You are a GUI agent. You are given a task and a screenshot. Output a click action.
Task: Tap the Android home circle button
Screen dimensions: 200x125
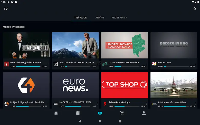pyautogui.click(x=100, y=121)
